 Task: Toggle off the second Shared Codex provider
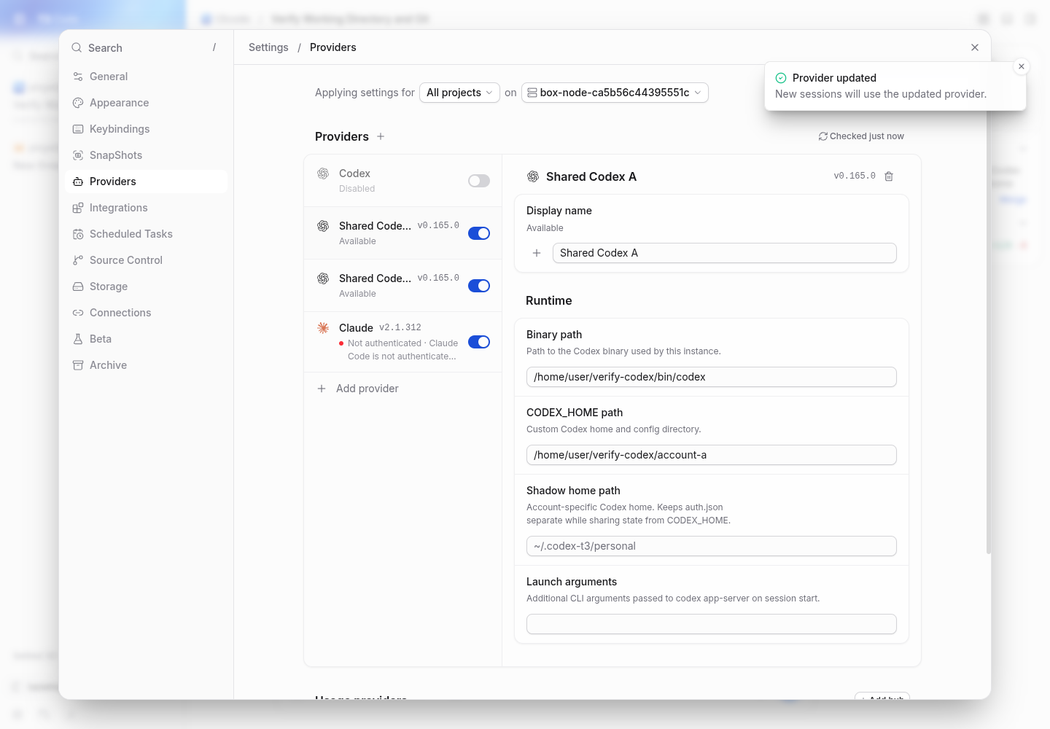pos(479,286)
